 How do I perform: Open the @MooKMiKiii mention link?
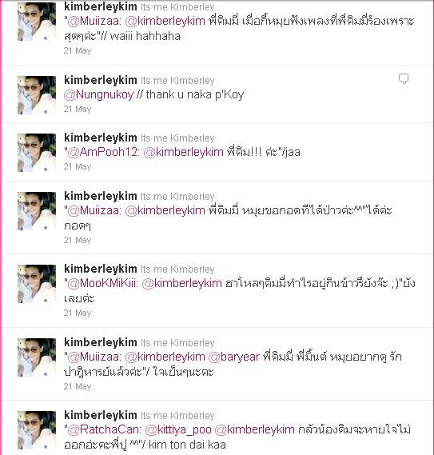coord(102,283)
